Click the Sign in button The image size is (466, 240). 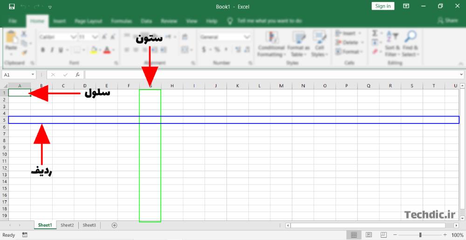click(383, 6)
